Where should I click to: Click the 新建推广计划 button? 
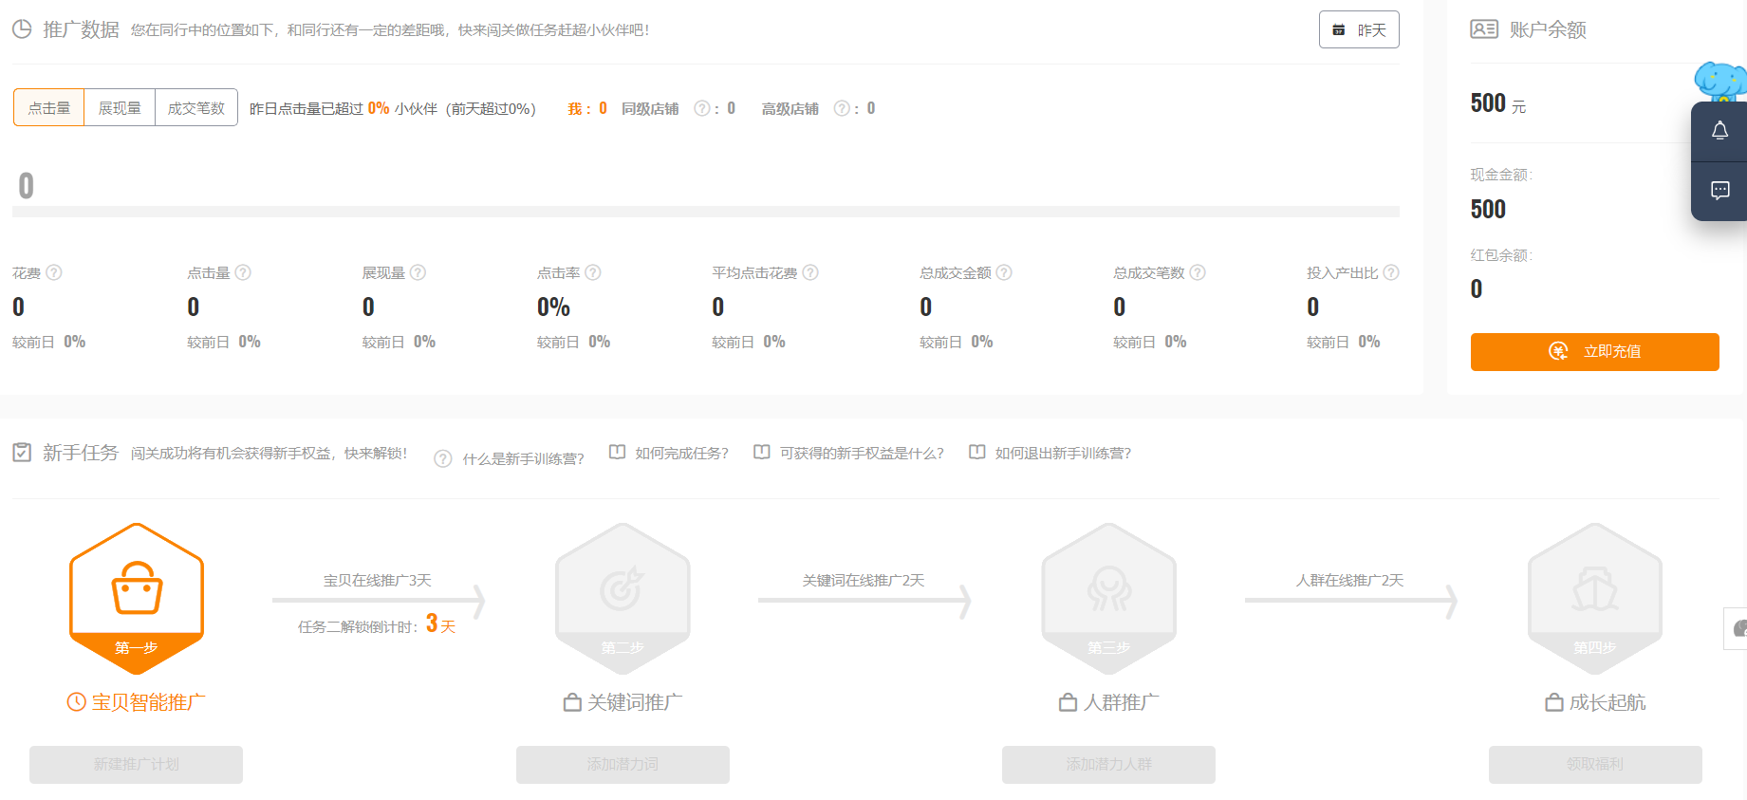136,765
